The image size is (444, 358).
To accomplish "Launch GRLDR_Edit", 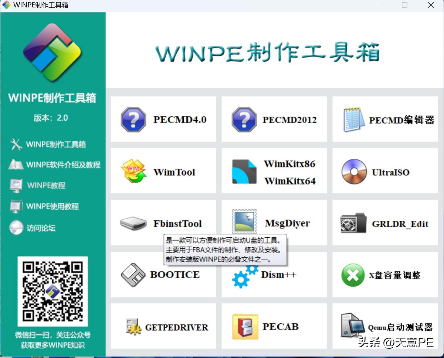I will point(384,223).
